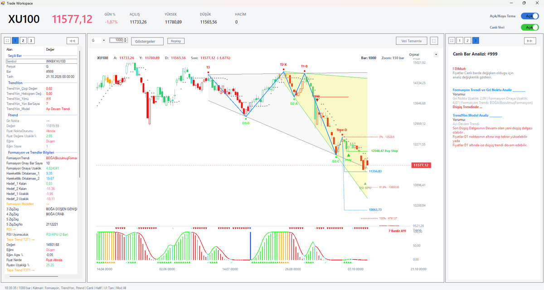Switch to tab 1 in the left panel

coord(15,41)
